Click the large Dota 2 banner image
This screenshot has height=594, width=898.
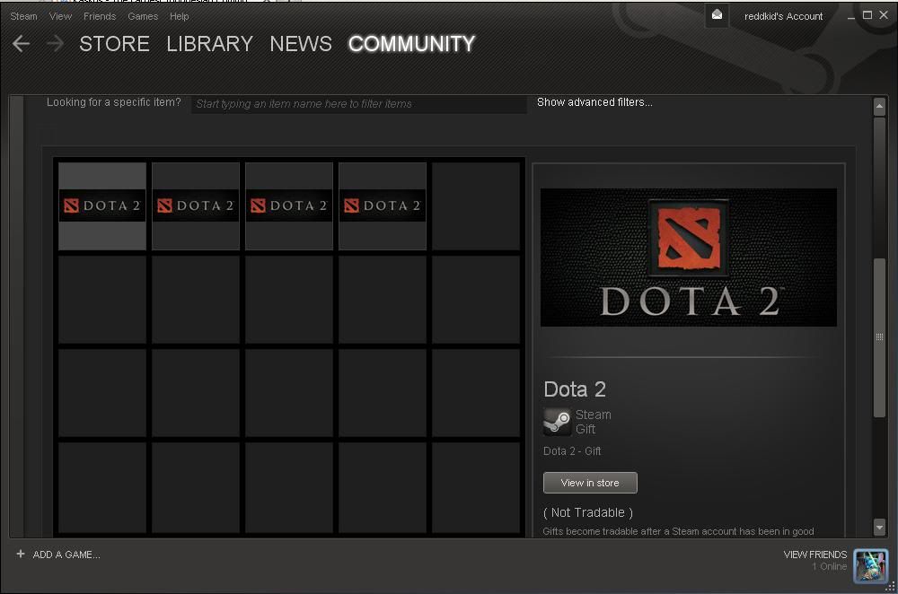(x=689, y=258)
